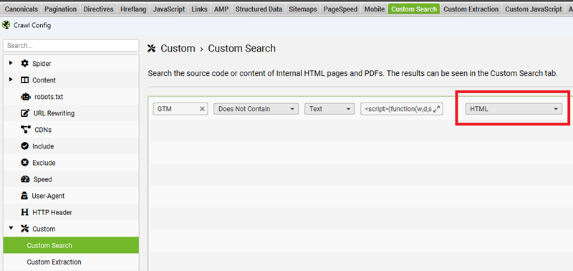Click the HTTP Header H icon
Image resolution: width=573 pixels, height=271 pixels.
[x=24, y=212]
